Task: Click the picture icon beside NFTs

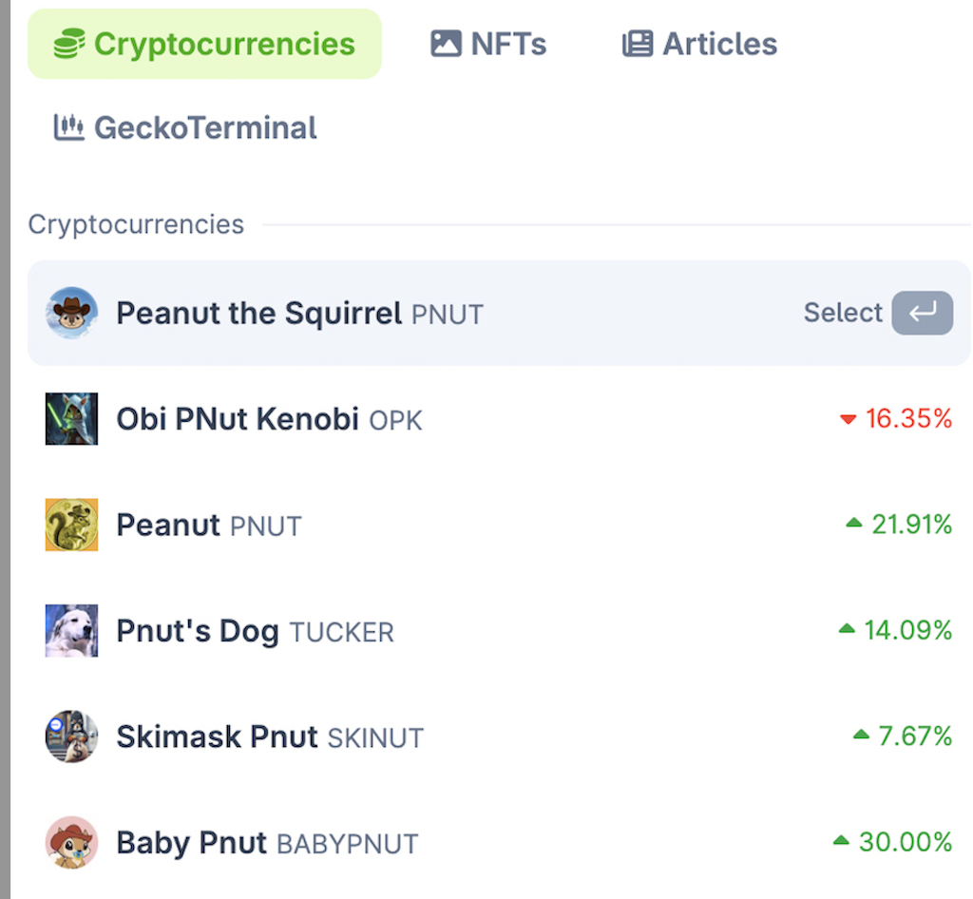Action: click(446, 44)
